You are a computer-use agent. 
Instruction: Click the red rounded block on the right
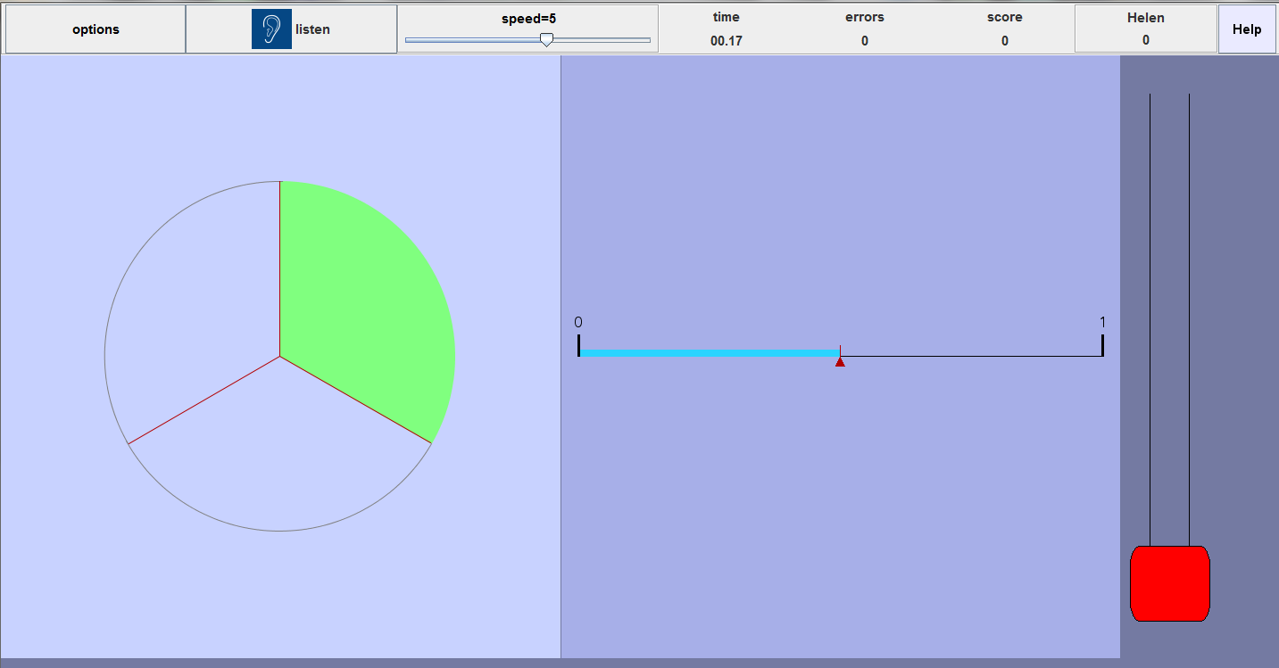click(x=1169, y=583)
